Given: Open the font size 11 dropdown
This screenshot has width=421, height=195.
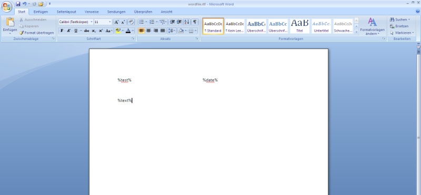Looking at the screenshot, I should [110, 22].
